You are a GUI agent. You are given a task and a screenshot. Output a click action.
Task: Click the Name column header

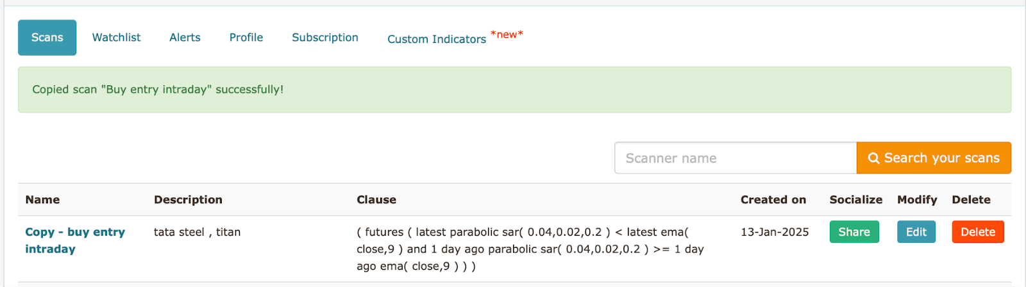click(42, 200)
